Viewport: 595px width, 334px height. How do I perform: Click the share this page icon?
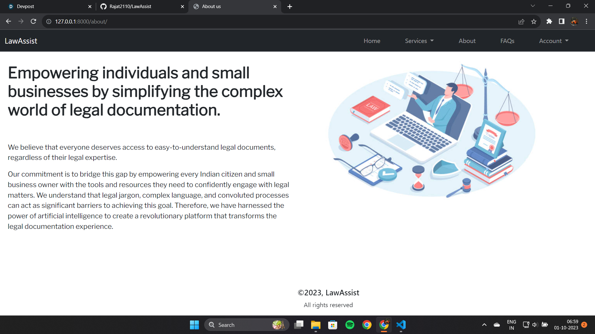[x=521, y=21]
